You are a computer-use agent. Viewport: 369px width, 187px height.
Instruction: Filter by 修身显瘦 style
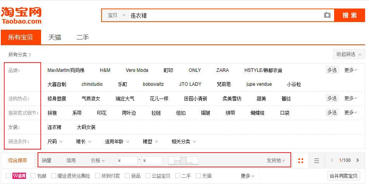coord(57,99)
